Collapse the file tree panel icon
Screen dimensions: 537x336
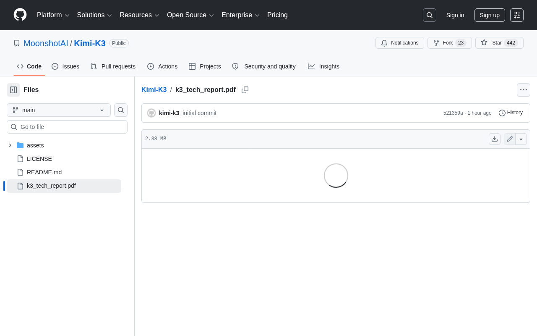[13, 90]
